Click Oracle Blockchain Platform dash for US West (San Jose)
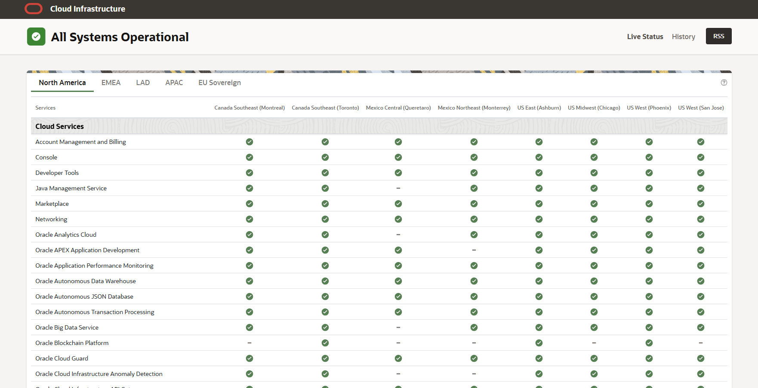 [701, 343]
